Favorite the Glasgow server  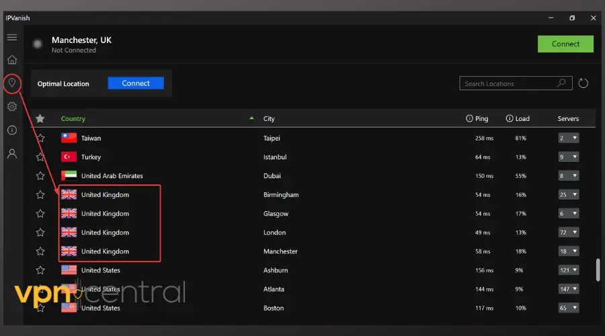pos(40,213)
